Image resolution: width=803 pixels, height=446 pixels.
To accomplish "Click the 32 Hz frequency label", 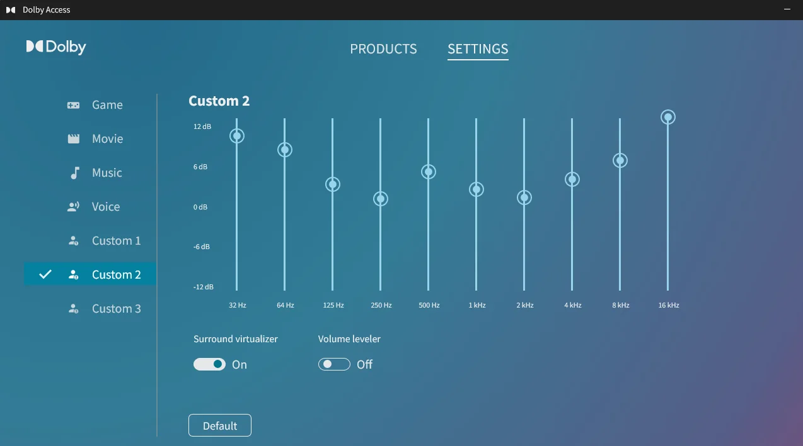I will (x=238, y=305).
